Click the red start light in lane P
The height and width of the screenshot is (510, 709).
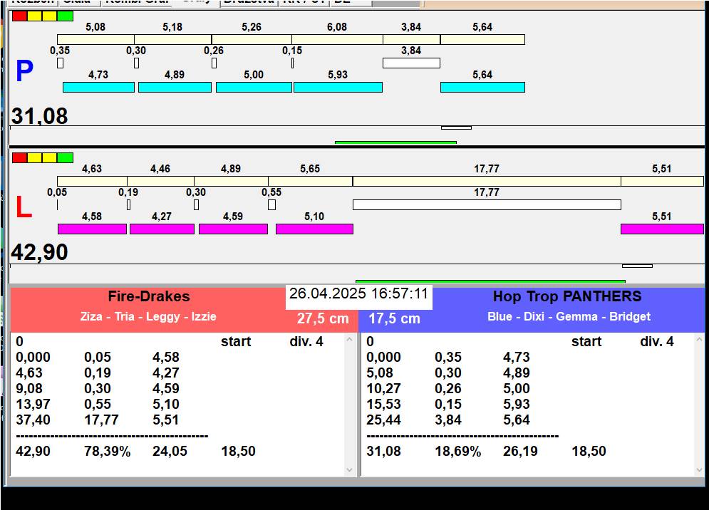click(x=19, y=16)
